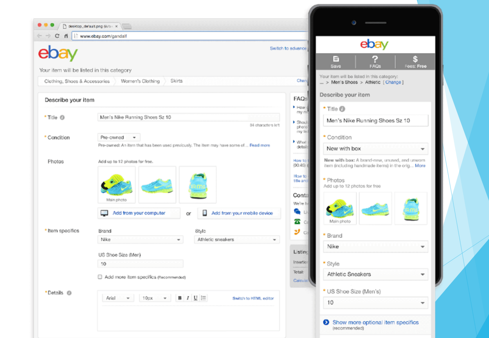Tap the Show more optional specifics arrow
Image resolution: width=489 pixels, height=338 pixels.
[326, 323]
